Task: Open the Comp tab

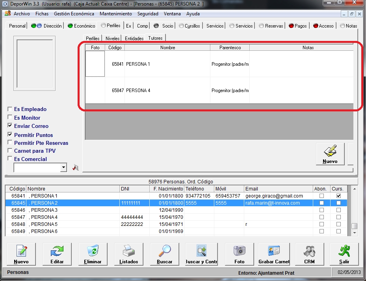Action: (142, 26)
